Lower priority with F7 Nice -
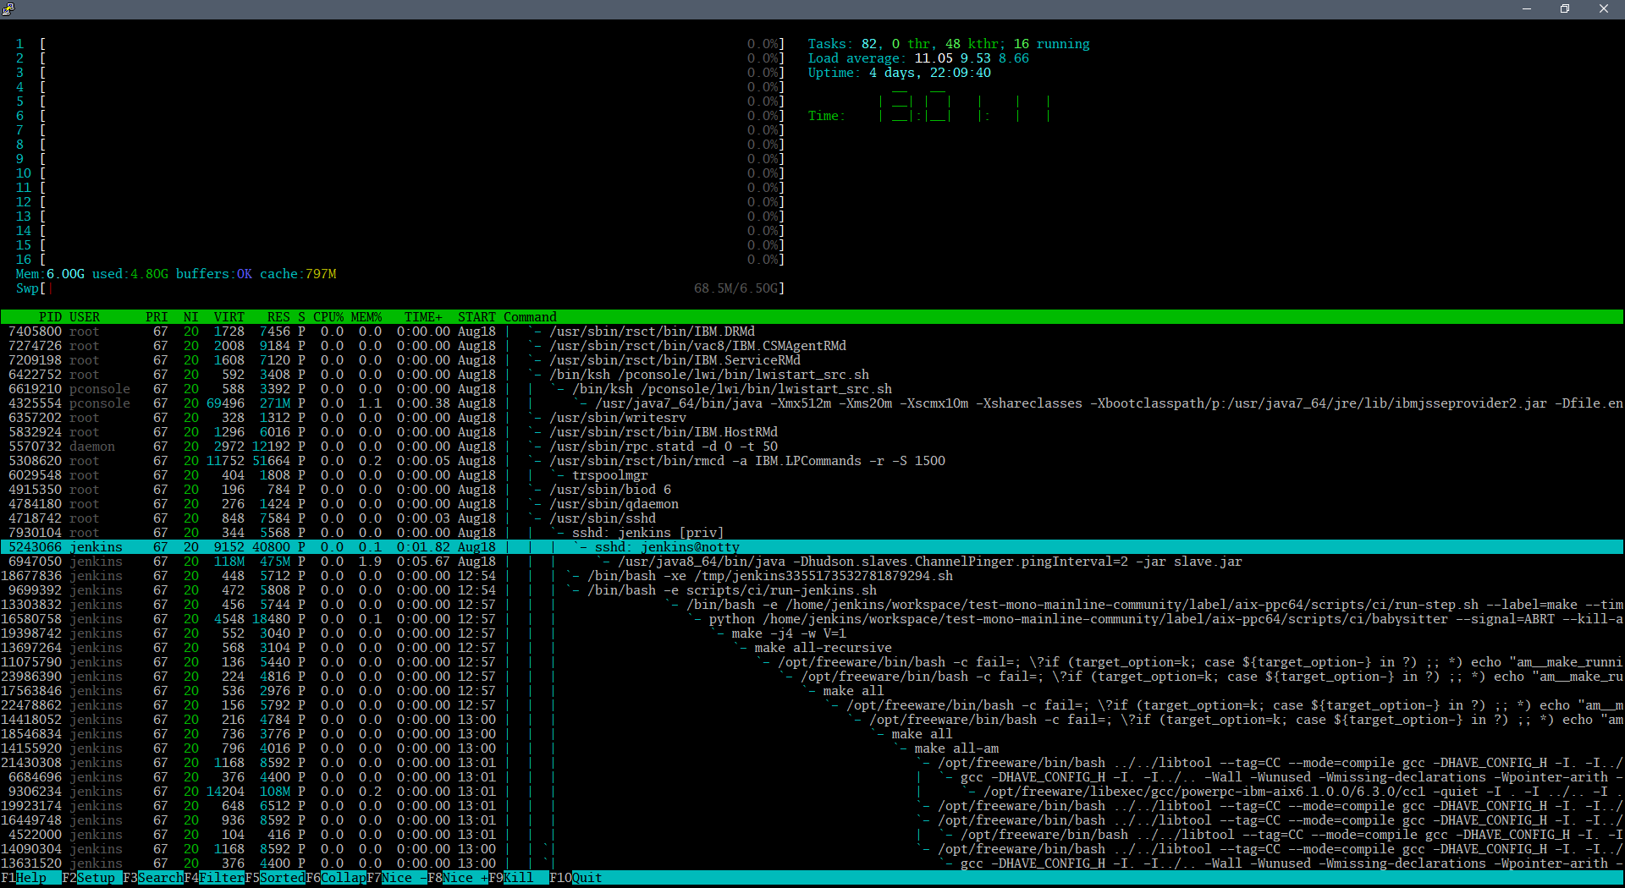Image resolution: width=1625 pixels, height=888 pixels. tap(398, 878)
